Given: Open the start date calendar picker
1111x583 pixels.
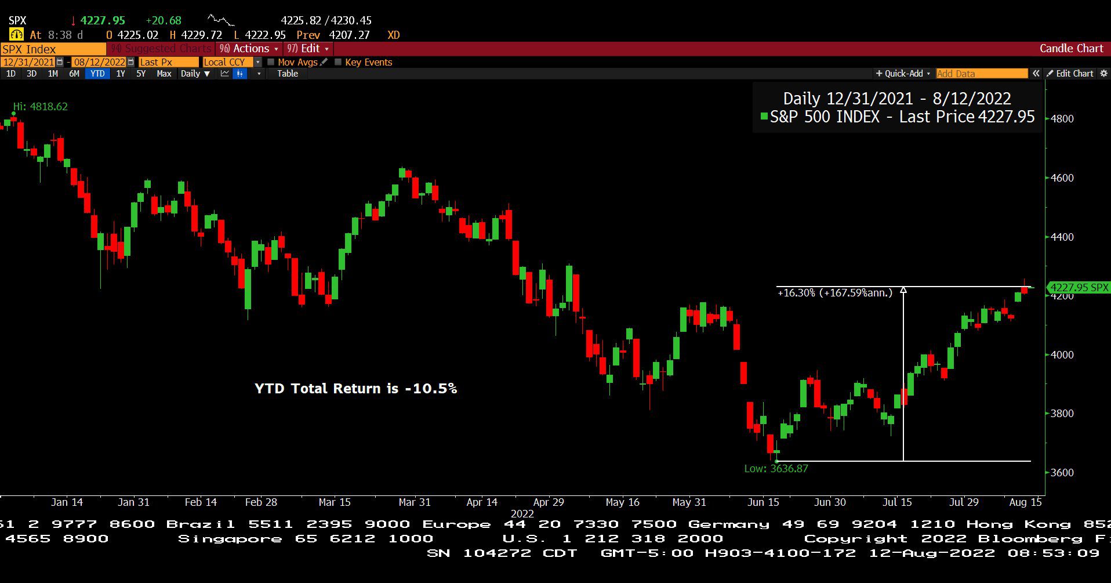Looking at the screenshot, I should tap(60, 62).
